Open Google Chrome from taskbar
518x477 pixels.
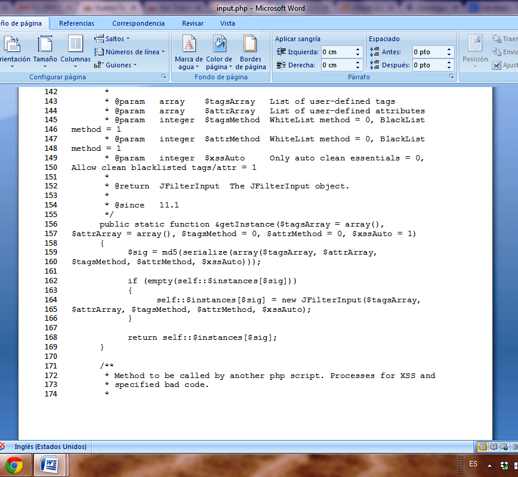point(14,465)
